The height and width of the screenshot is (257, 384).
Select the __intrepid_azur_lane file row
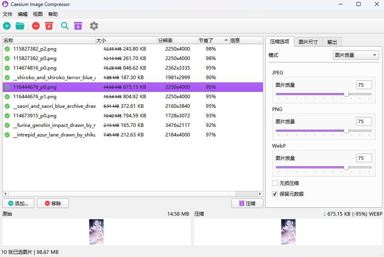pyautogui.click(x=133, y=135)
